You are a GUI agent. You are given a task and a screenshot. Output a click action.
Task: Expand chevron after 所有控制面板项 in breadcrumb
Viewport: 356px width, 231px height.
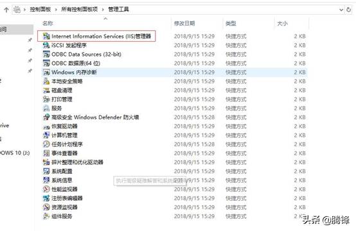(x=103, y=10)
